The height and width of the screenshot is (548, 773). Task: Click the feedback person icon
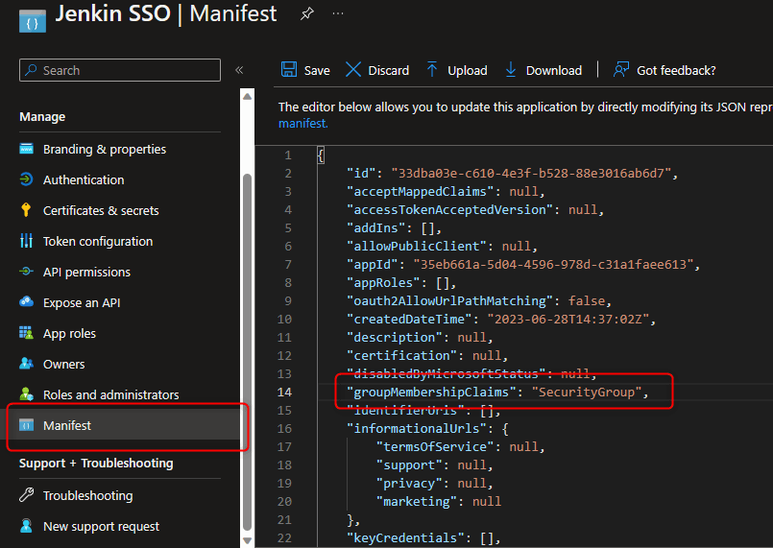621,69
